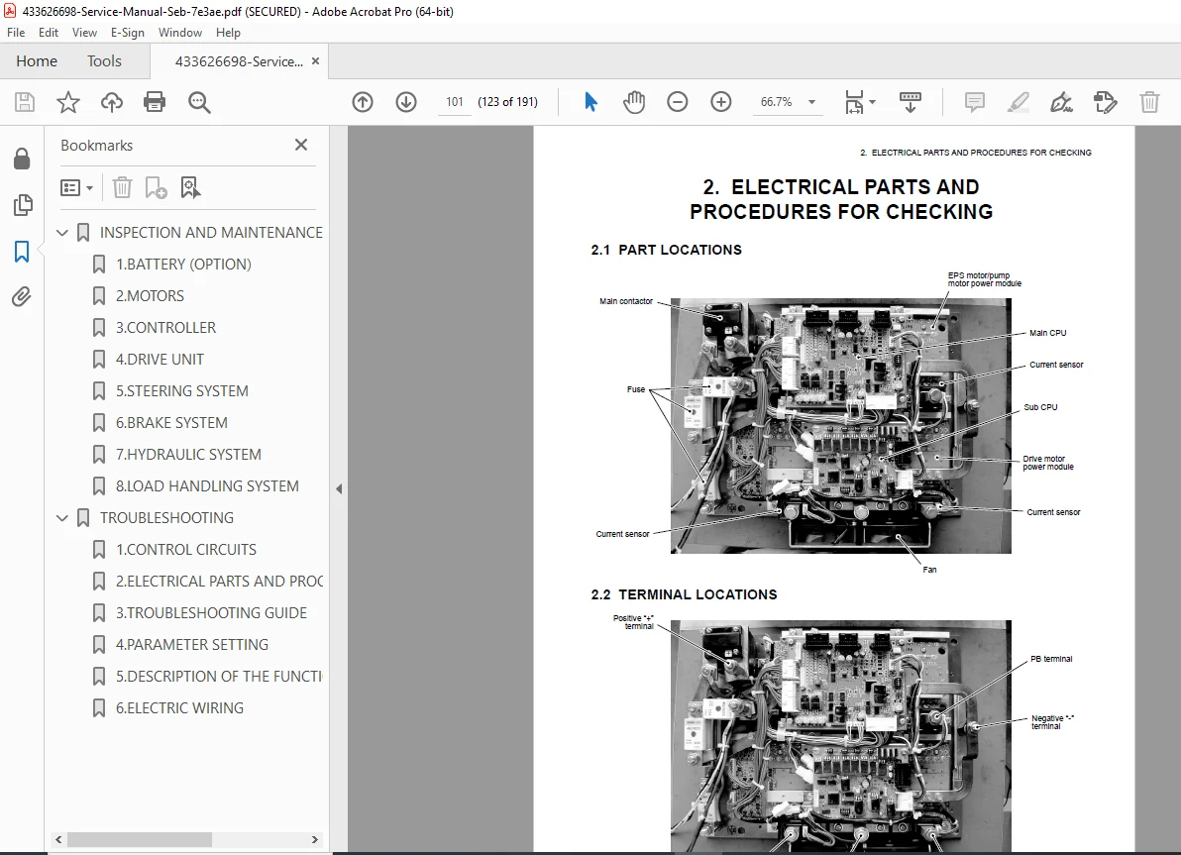Viewport: 1181px width, 855px height.
Task: Collapse INSPECTION AND MAINTENANCE bookmark group
Action: [62, 233]
